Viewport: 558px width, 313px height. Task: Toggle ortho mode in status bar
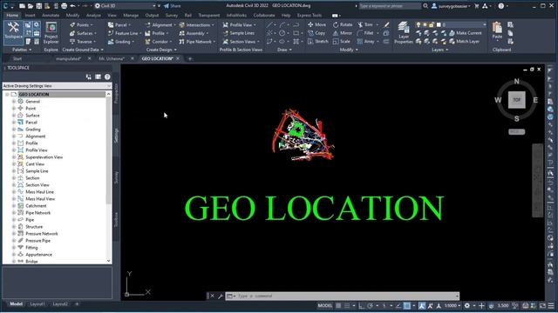361,305
